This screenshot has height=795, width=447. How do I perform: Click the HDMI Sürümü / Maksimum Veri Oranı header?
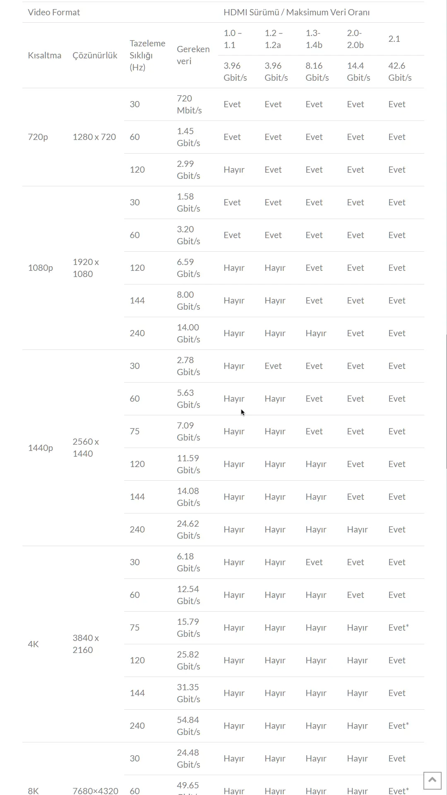[296, 12]
